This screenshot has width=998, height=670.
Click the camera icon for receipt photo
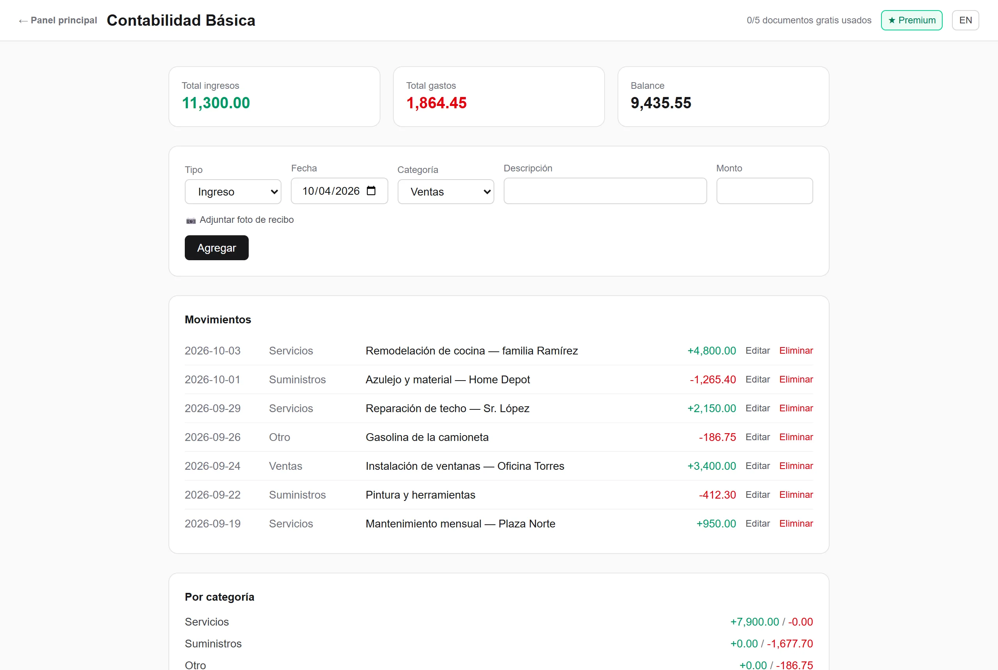coord(191,220)
